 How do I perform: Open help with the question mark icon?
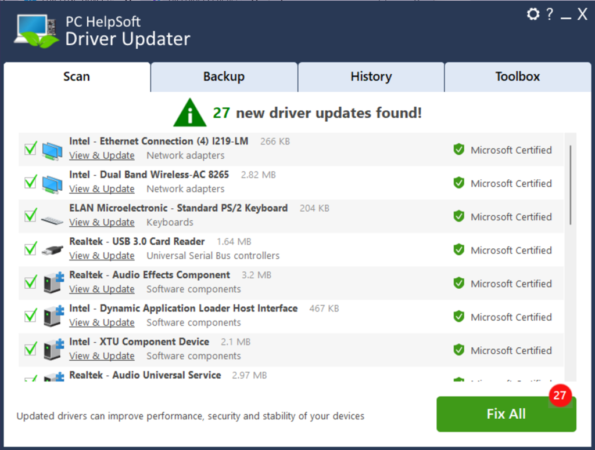(x=550, y=14)
